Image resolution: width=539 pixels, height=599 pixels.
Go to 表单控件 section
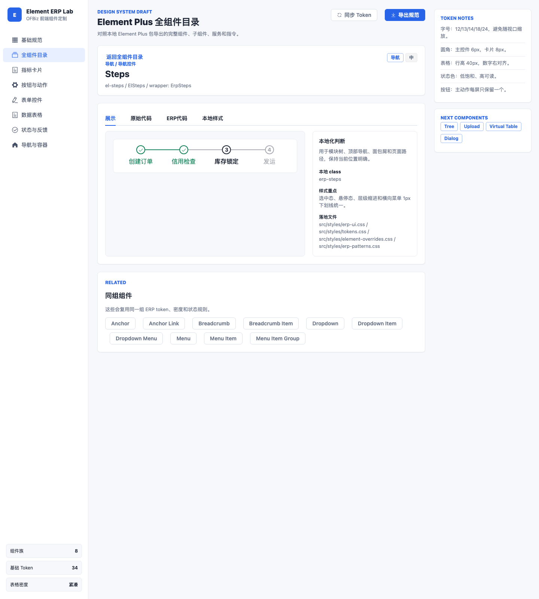coord(44,100)
